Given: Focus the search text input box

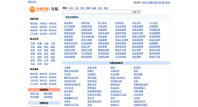Looking at the screenshot, I should (97, 12).
